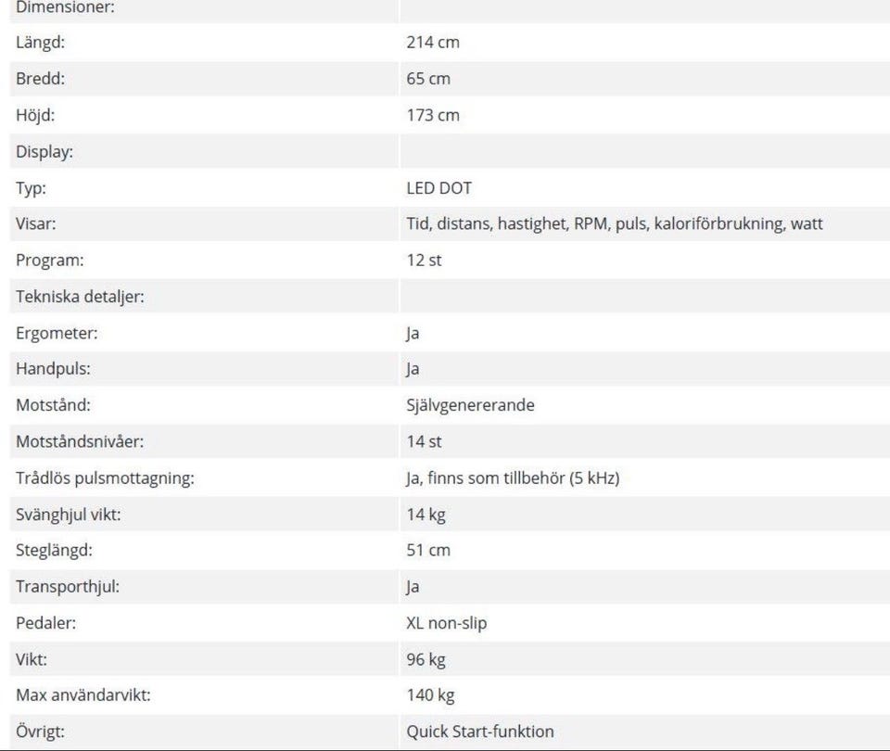Click the 'Ergometer:' row label
Screen dimensions: 890x751
click(57, 333)
